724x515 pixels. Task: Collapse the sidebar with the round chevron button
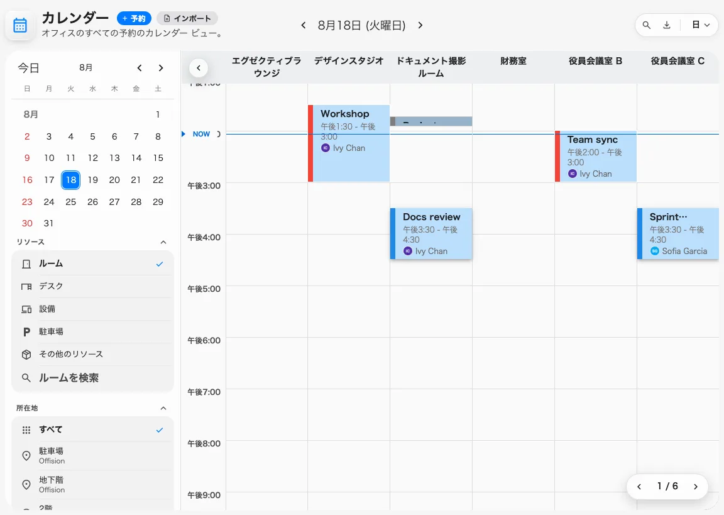(199, 68)
